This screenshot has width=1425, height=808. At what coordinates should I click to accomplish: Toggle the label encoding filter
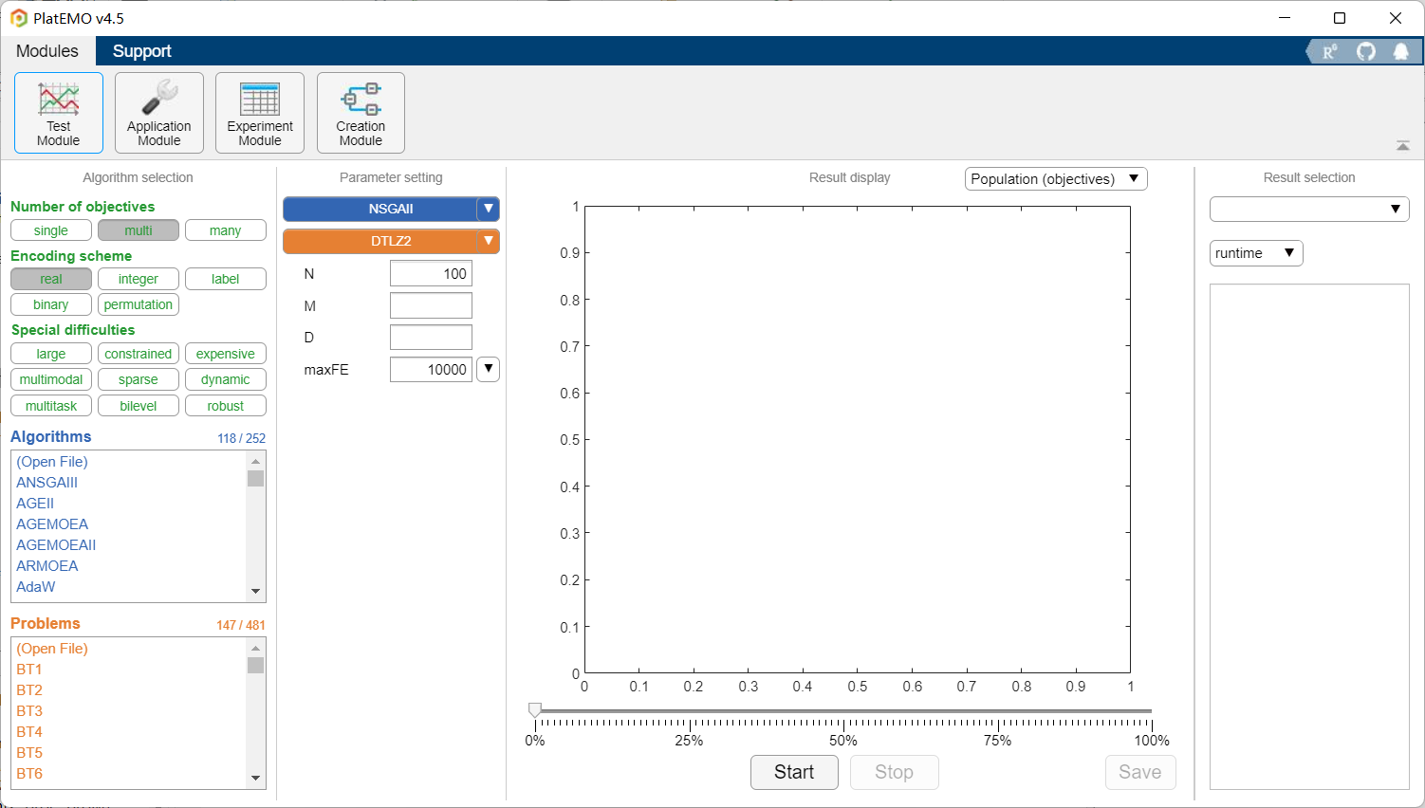(x=226, y=279)
